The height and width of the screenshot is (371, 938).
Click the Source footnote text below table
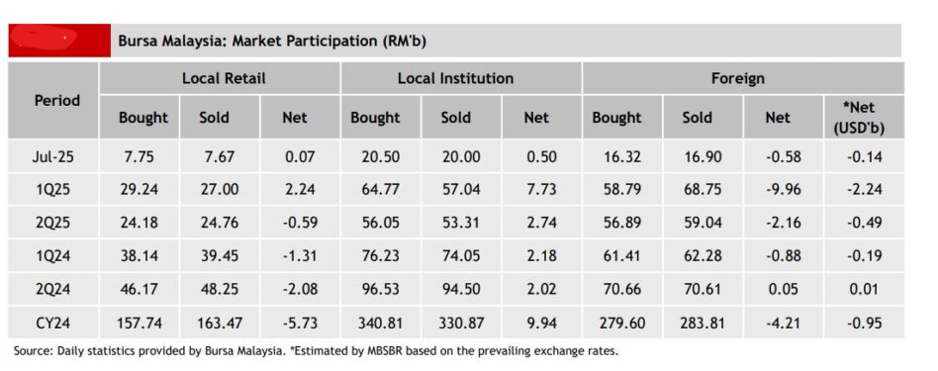click(316, 352)
